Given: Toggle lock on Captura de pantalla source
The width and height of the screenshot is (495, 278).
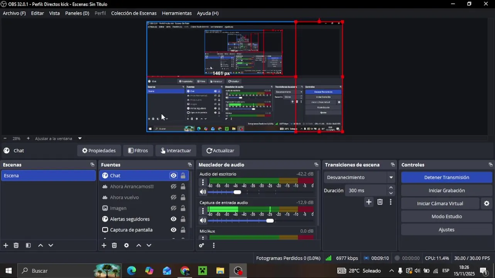Looking at the screenshot, I should [x=183, y=230].
